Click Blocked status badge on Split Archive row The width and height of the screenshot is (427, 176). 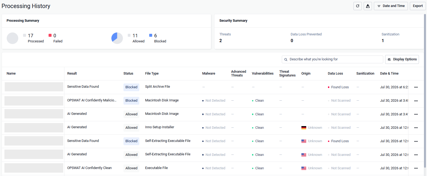[131, 87]
